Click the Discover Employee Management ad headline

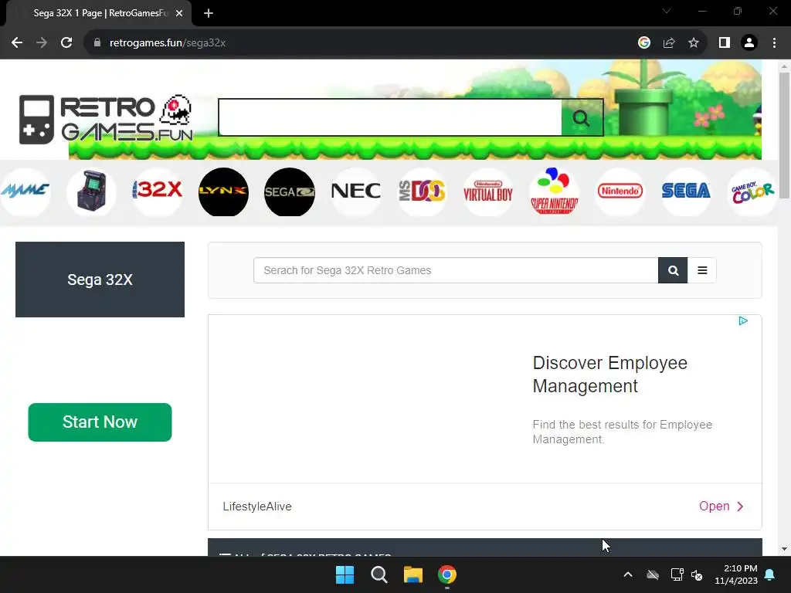click(x=610, y=374)
